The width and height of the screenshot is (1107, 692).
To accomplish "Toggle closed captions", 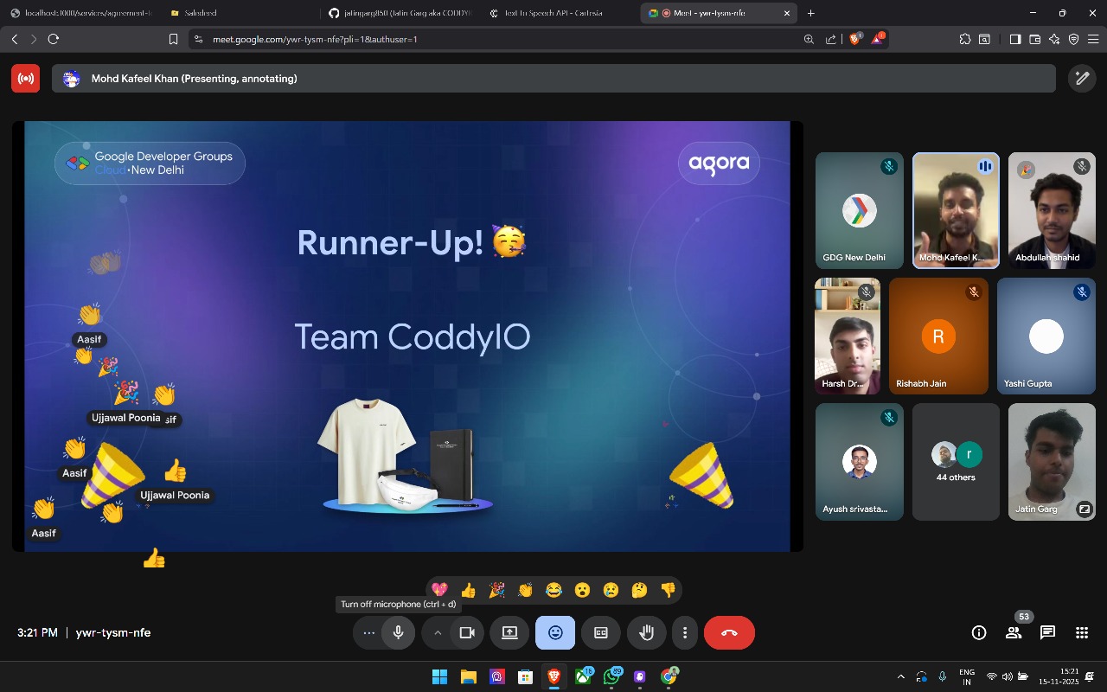I will 601,632.
